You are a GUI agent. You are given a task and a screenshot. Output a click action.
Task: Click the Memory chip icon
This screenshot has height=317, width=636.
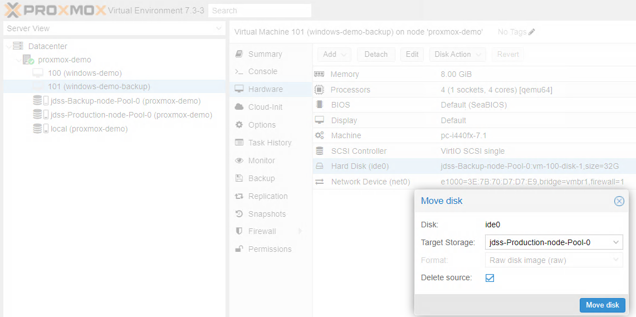pos(320,74)
